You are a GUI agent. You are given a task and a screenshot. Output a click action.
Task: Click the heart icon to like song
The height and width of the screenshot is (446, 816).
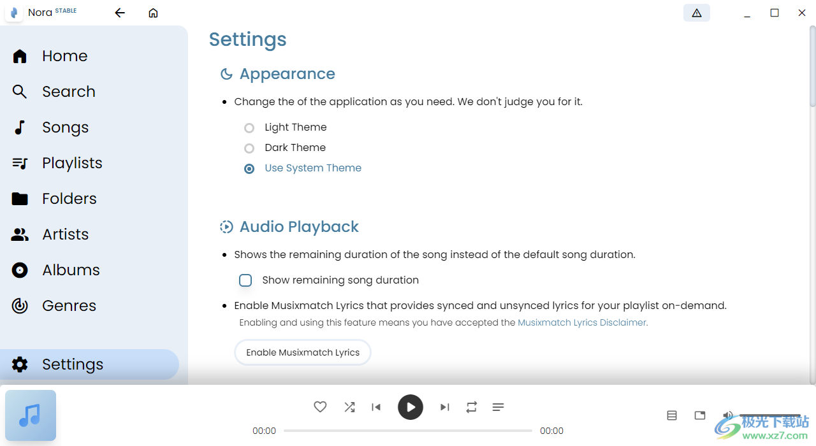[320, 407]
